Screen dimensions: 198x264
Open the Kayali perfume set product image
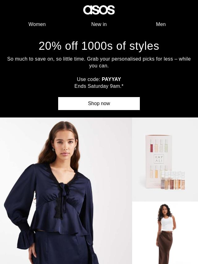[165, 159]
